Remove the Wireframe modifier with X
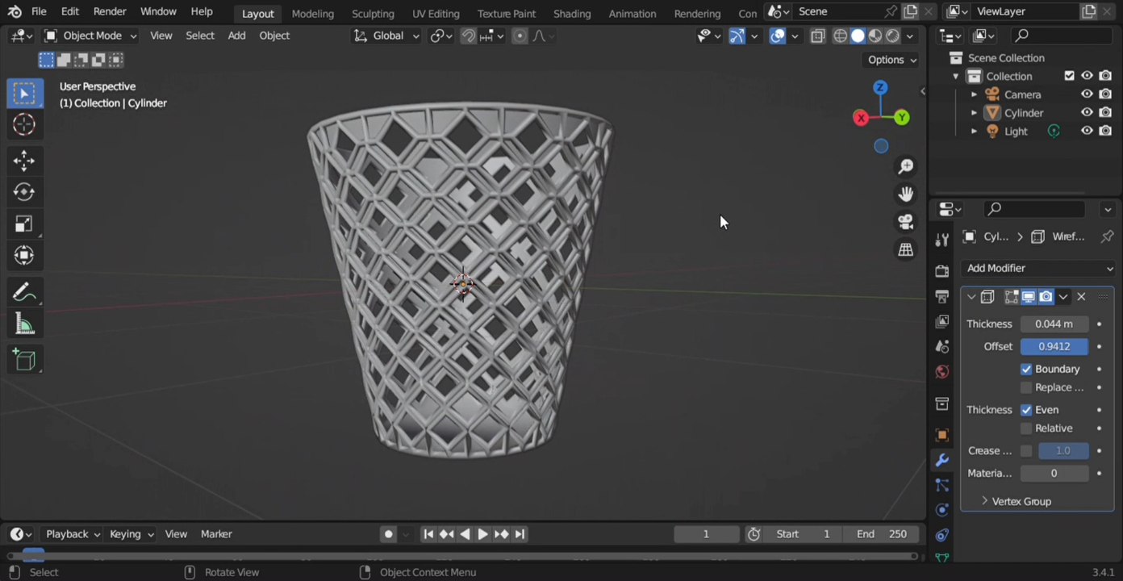Image resolution: width=1123 pixels, height=581 pixels. point(1081,297)
